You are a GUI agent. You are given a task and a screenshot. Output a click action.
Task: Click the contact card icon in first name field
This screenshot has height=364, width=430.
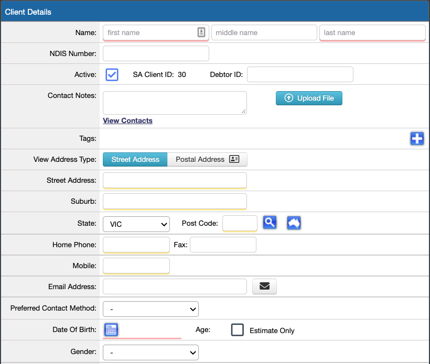(201, 32)
